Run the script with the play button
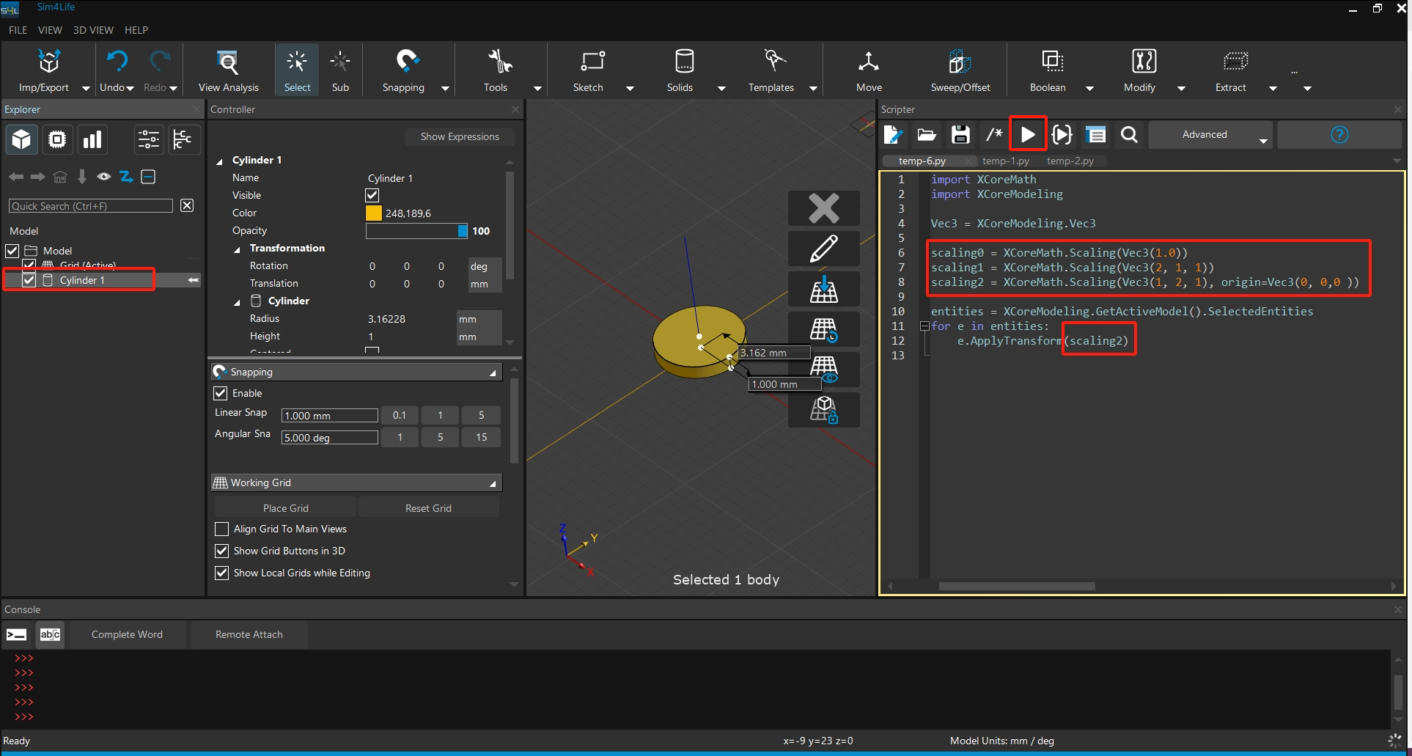Screen dimensions: 1412x756 point(1028,134)
